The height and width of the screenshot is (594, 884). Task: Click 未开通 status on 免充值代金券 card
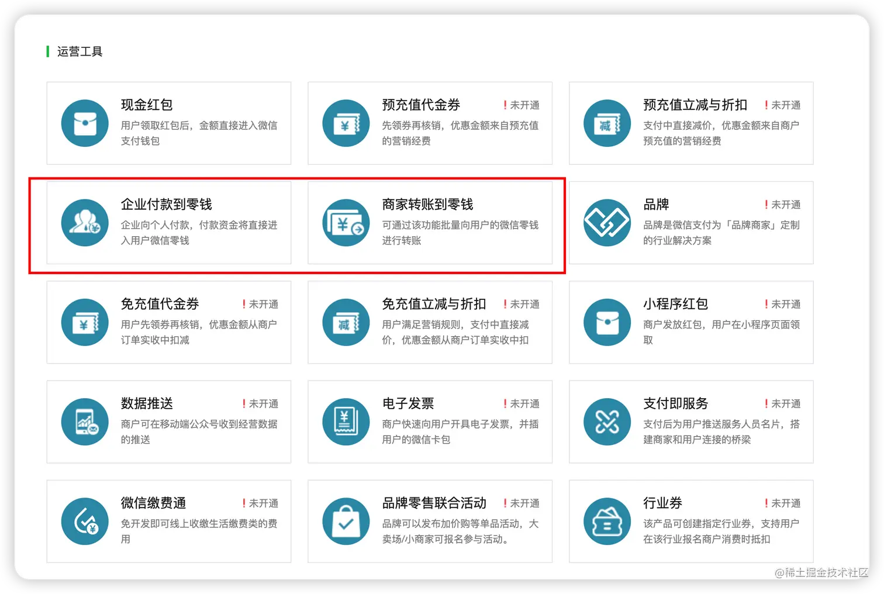(x=260, y=304)
